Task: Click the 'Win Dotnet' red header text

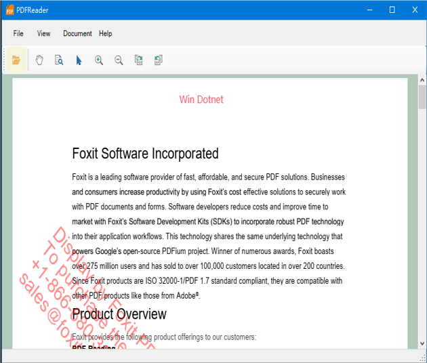Action: tap(201, 100)
